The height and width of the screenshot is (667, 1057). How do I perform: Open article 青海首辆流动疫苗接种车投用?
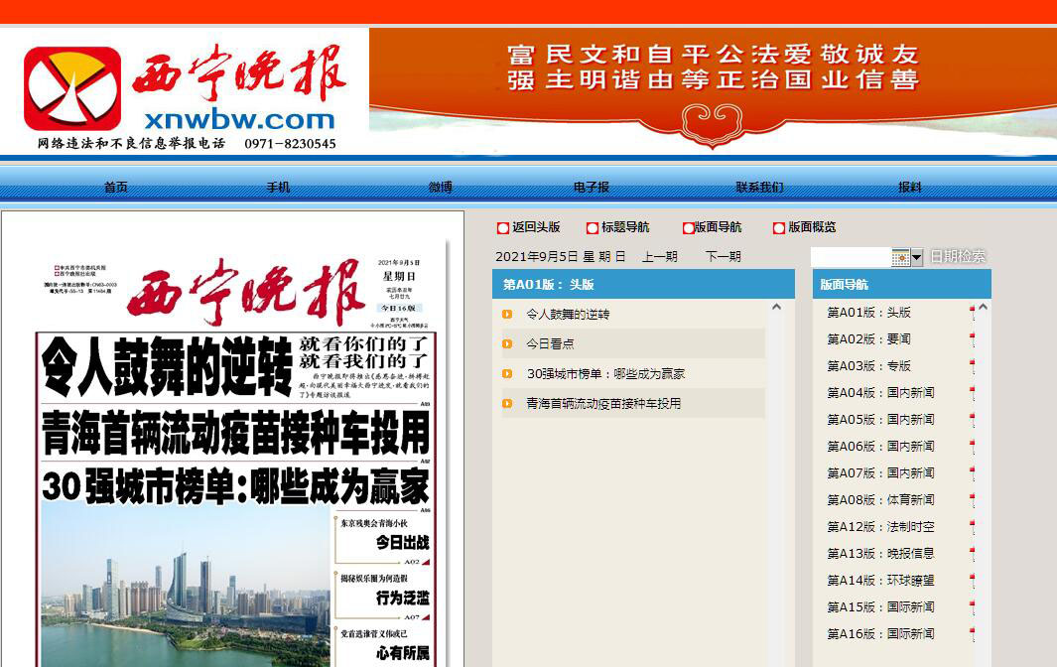click(x=603, y=404)
